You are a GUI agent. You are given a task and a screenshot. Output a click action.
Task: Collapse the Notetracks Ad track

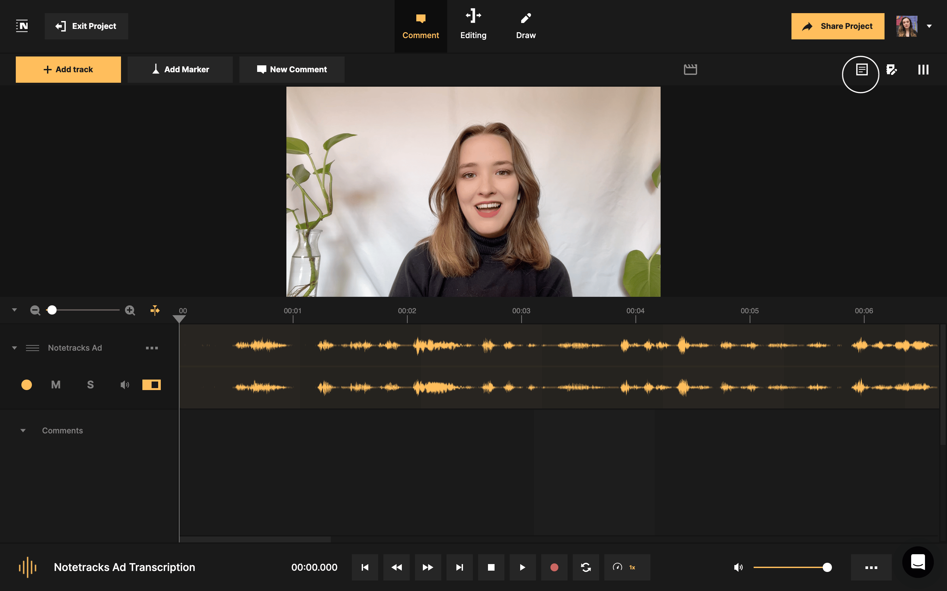tap(14, 347)
